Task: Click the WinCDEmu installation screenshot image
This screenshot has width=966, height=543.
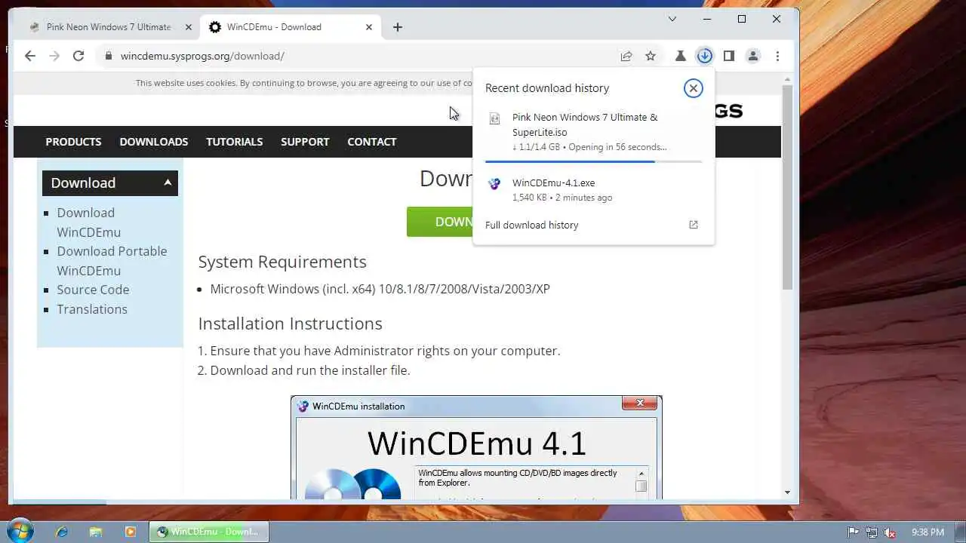Action: point(476,447)
